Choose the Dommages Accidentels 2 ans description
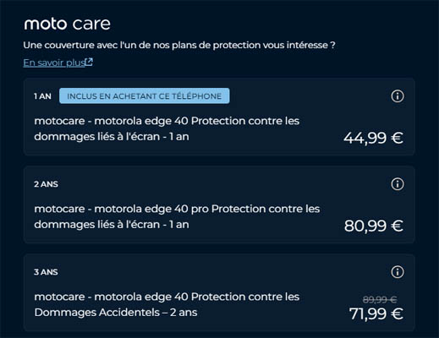 point(167,304)
